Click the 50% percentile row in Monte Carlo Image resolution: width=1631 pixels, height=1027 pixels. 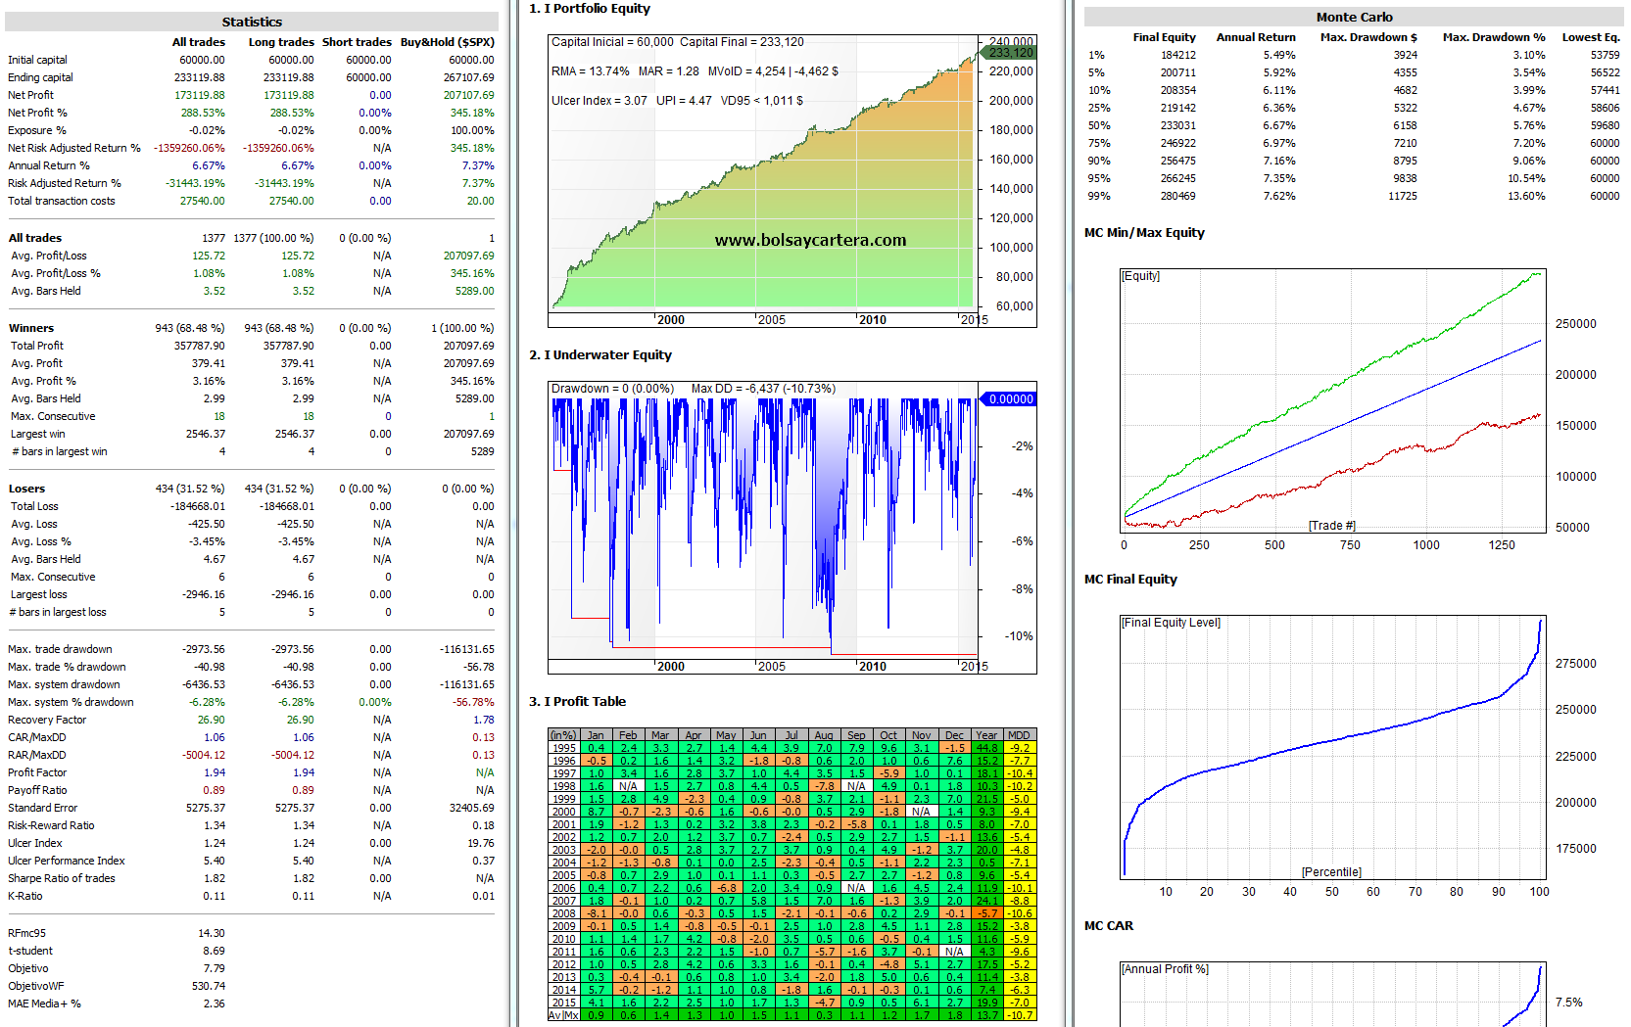point(1354,125)
